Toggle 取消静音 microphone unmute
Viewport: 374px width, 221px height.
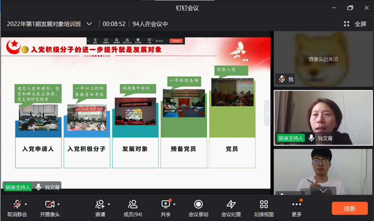point(17,204)
